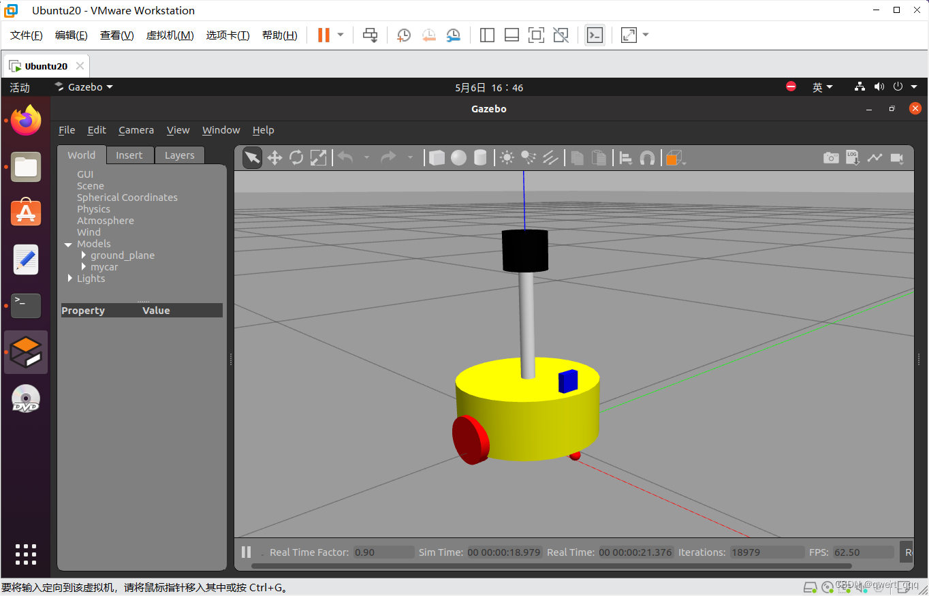929x596 pixels.
Task: Click VMware stretch guest icon
Action: (629, 35)
